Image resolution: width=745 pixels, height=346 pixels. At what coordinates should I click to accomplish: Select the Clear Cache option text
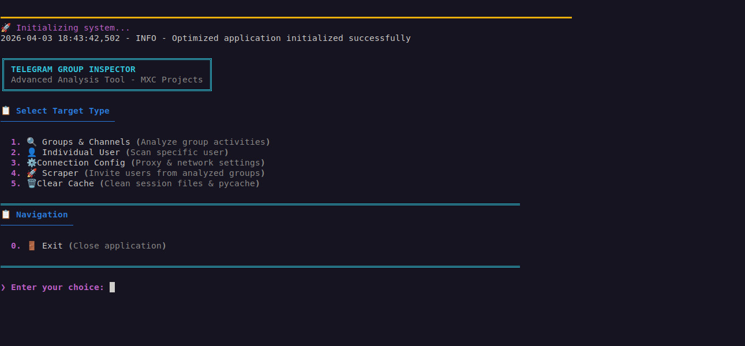point(65,183)
